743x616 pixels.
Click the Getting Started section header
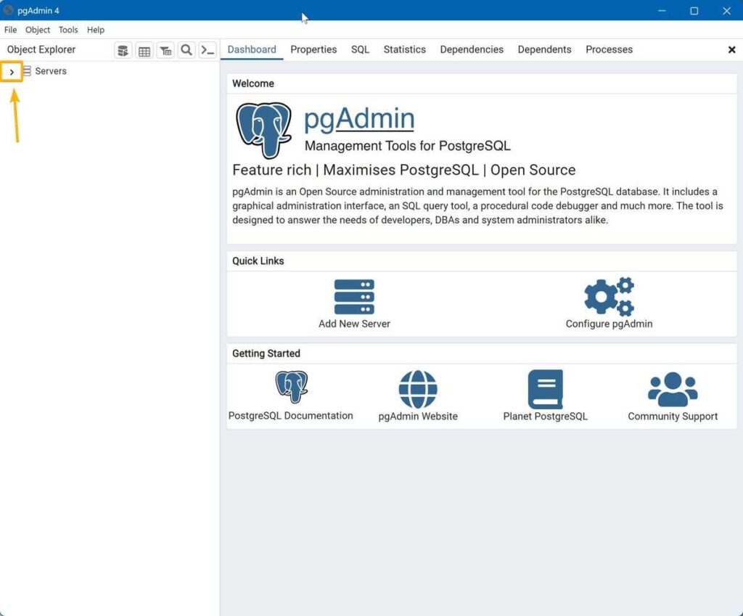point(266,353)
